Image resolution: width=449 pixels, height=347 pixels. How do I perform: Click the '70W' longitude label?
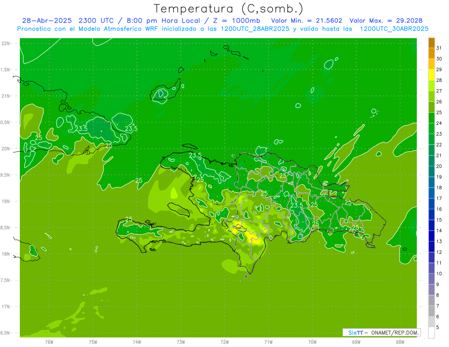coord(312,342)
